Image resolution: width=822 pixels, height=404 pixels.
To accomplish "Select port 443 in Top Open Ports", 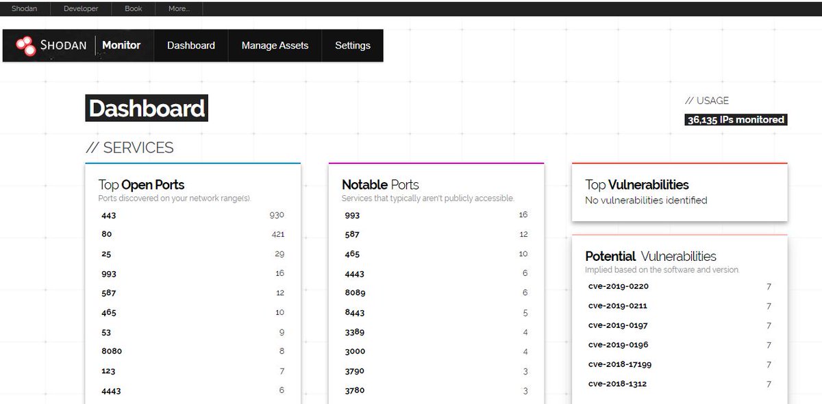I will (109, 215).
